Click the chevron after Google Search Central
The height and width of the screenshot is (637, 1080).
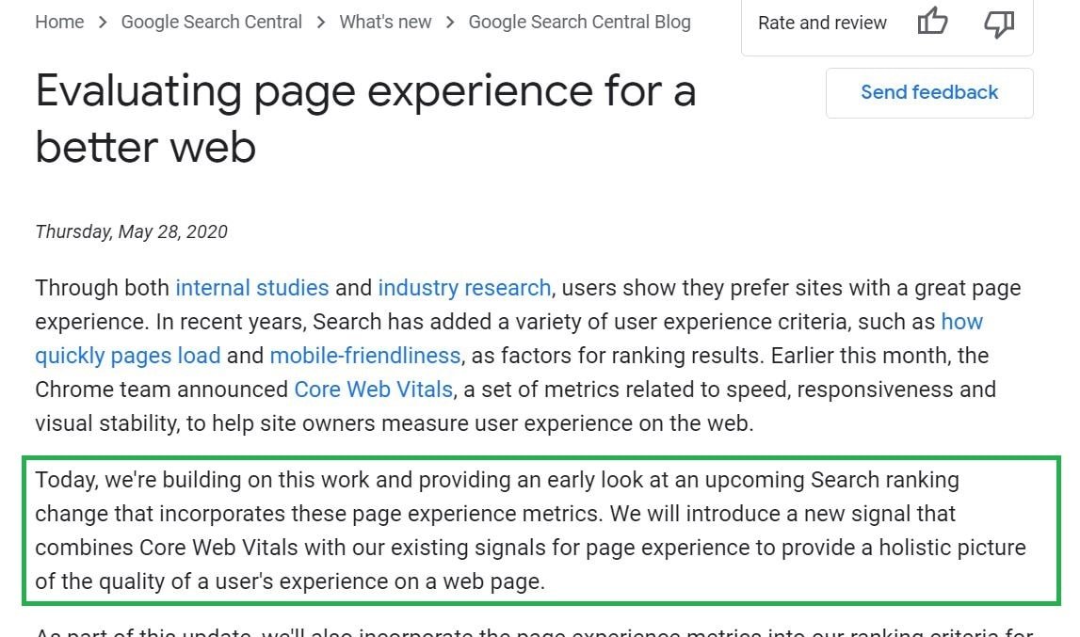click(x=321, y=22)
